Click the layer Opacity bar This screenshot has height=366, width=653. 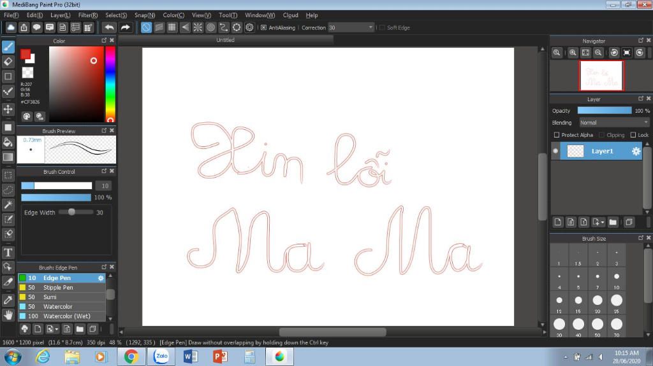[x=605, y=111]
